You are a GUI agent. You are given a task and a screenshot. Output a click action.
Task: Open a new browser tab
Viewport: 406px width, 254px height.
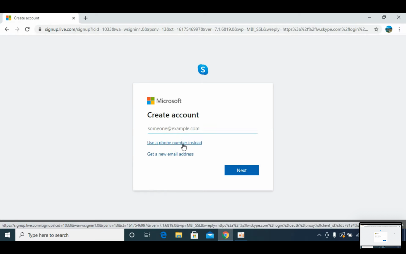point(86,18)
